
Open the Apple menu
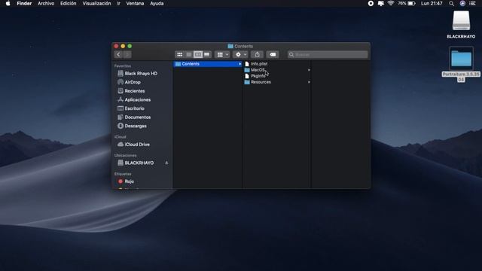tap(8, 3)
